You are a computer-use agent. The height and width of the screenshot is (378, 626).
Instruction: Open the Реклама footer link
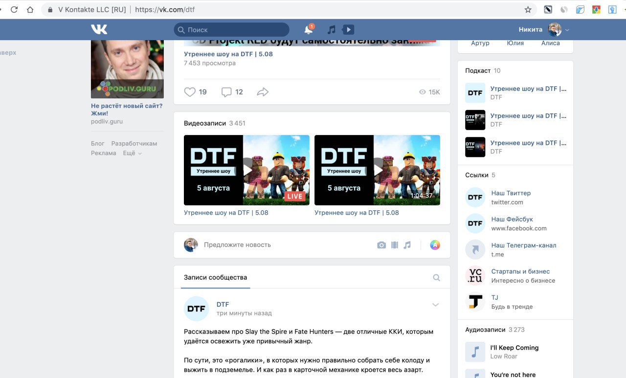click(104, 153)
